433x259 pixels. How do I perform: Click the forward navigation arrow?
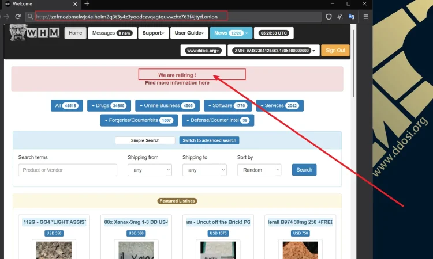point(7,17)
